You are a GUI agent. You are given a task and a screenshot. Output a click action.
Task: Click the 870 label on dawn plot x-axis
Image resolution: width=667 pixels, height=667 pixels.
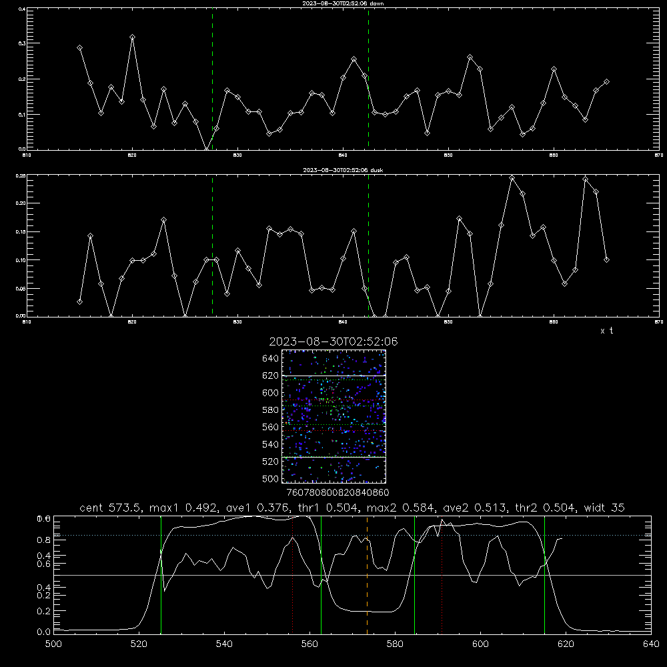[x=659, y=155]
